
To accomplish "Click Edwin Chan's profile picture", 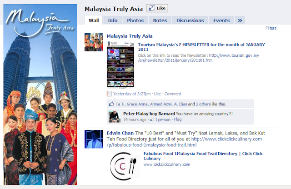I will click(x=94, y=139).
